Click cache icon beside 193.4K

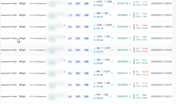pos(95,75)
